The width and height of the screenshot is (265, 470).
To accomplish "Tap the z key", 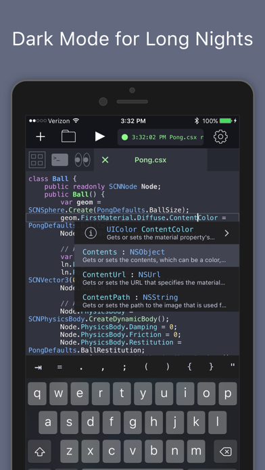I will (69, 451).
